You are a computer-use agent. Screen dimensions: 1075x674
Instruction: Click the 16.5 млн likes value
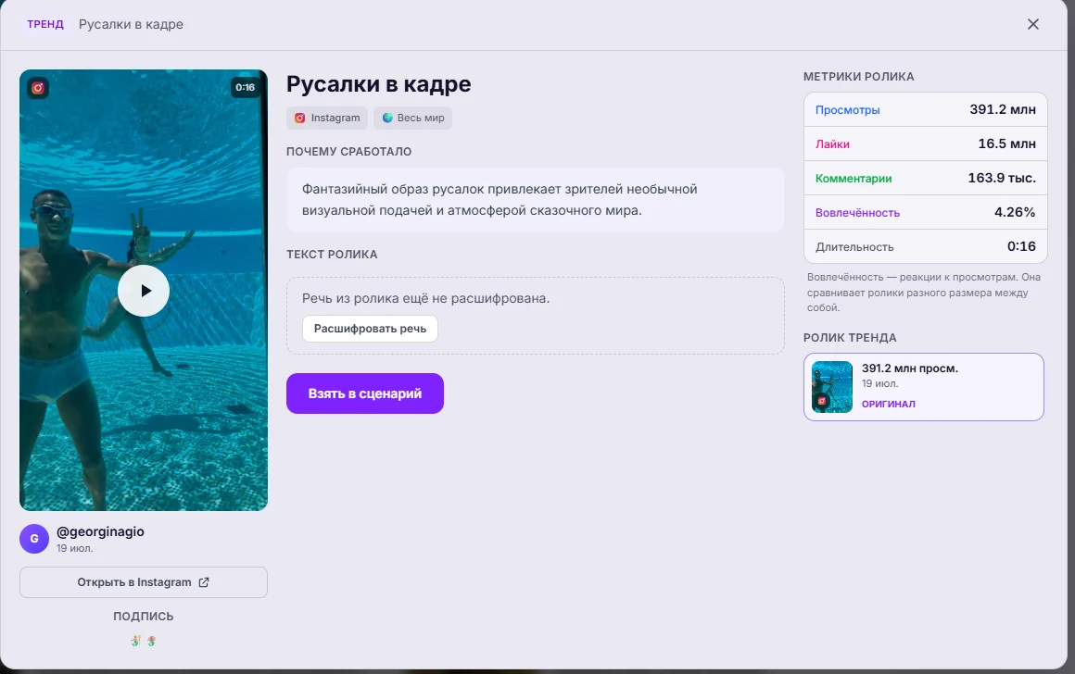pyautogui.click(x=1006, y=144)
